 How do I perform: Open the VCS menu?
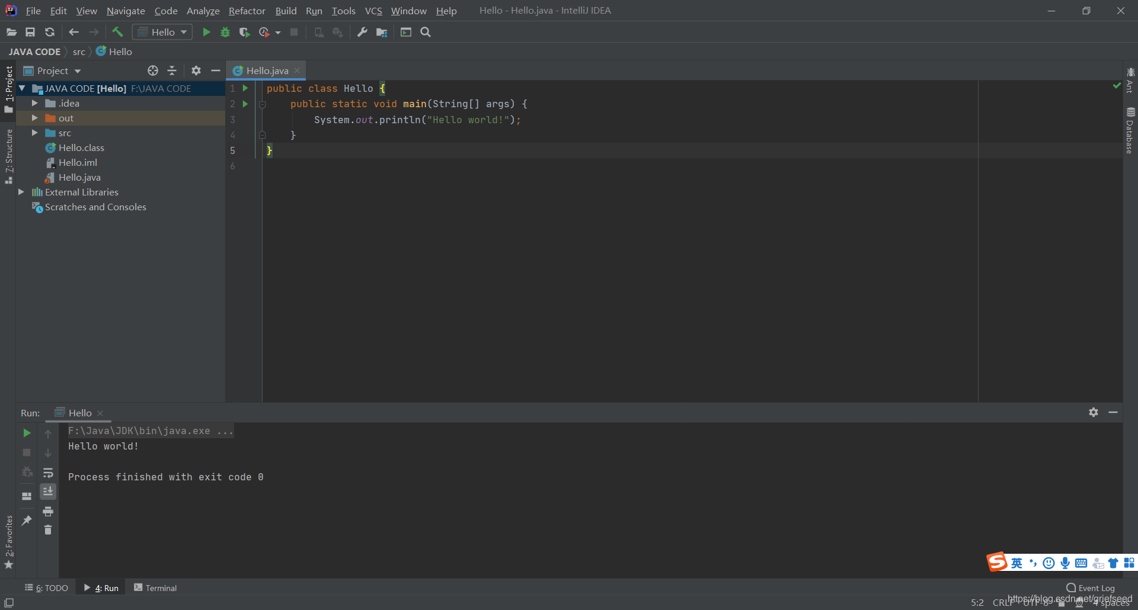[x=373, y=11]
